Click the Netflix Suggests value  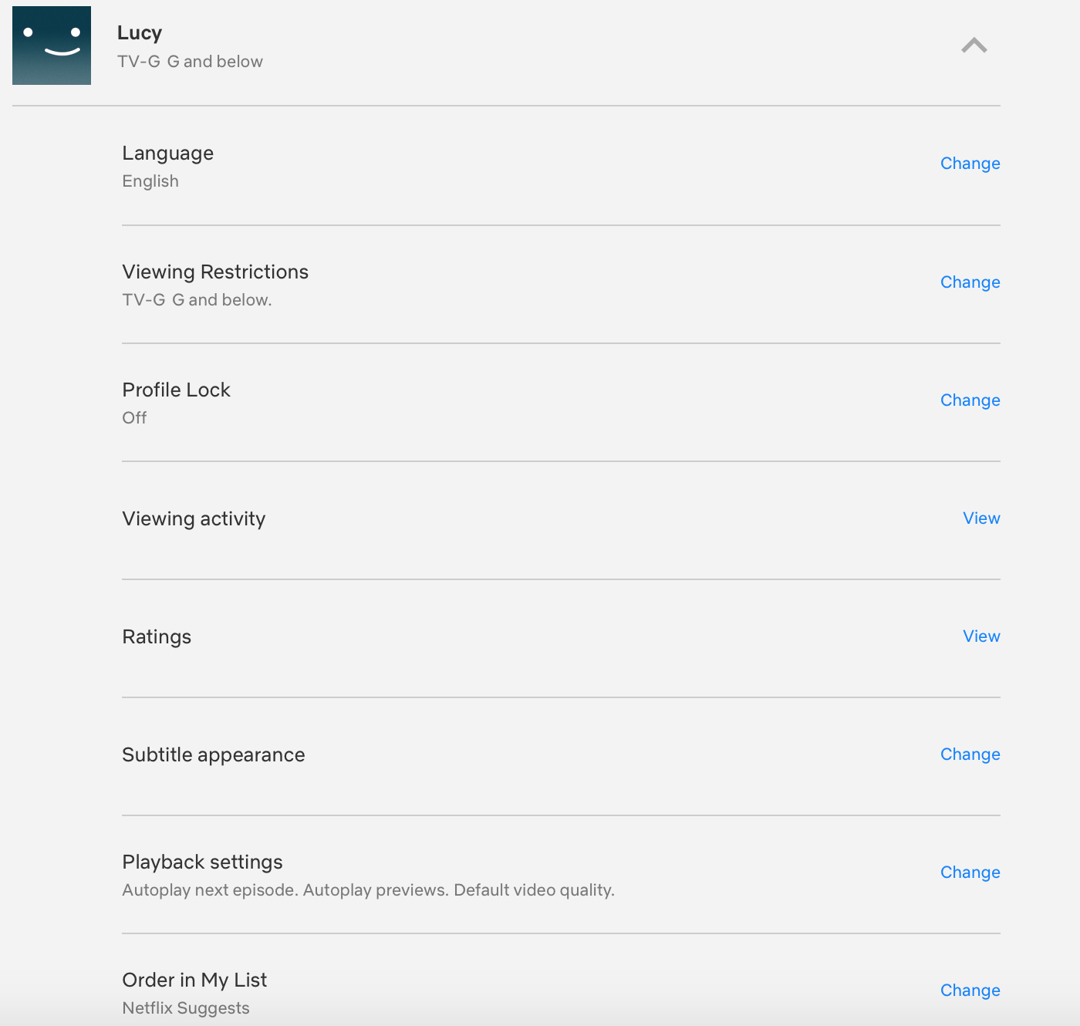[x=186, y=1008]
